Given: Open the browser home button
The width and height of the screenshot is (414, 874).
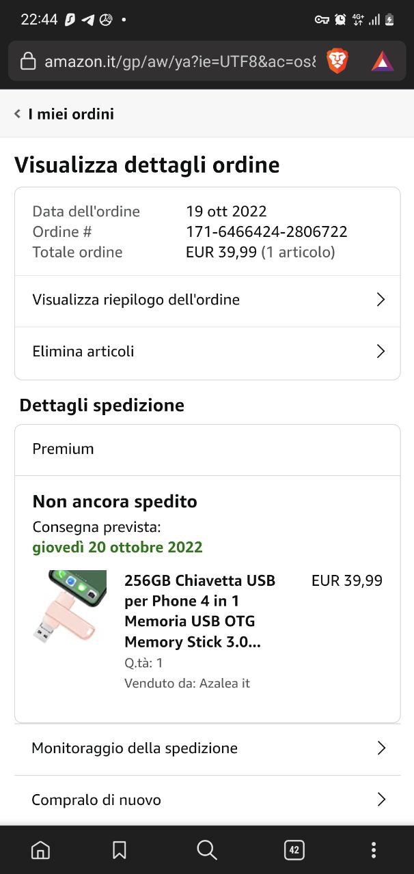Looking at the screenshot, I should (41, 849).
